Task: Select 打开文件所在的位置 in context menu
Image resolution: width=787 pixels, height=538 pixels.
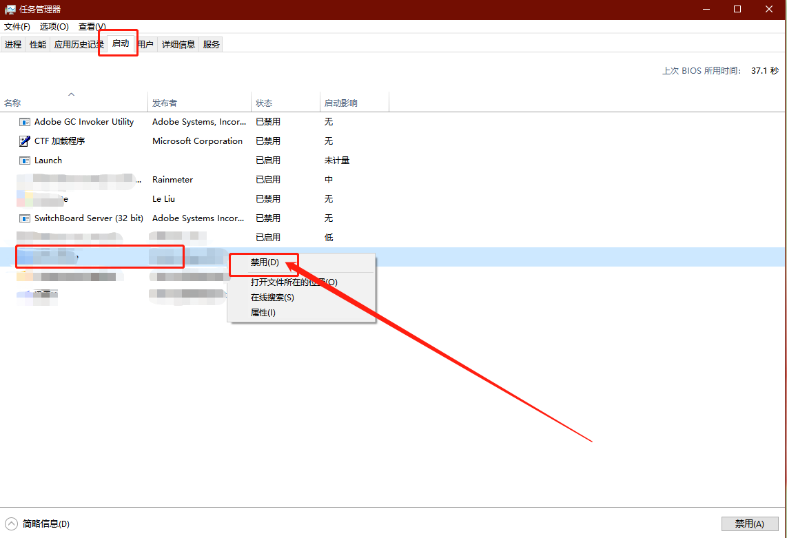Action: [294, 282]
